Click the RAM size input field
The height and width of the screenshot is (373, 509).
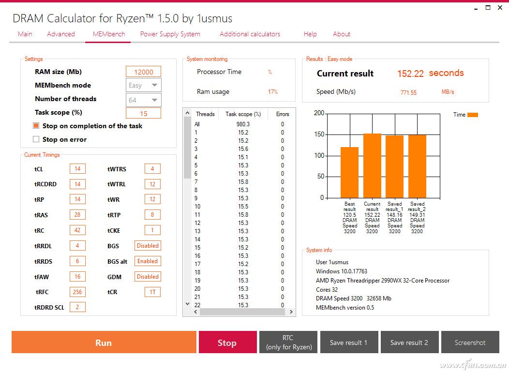tap(144, 72)
